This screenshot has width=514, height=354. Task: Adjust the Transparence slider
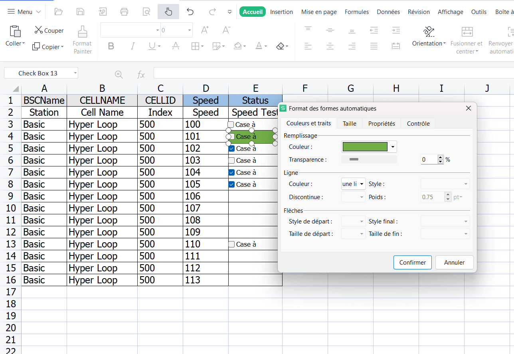pos(354,160)
